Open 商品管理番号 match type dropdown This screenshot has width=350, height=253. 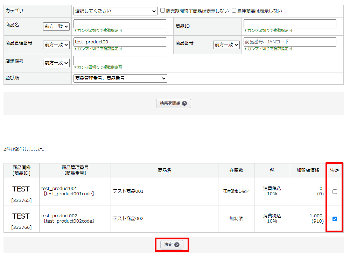(x=56, y=45)
